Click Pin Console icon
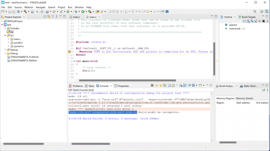This screenshot has height=151, width=270. (189, 85)
